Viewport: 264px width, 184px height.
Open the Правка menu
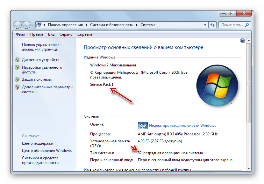(37, 34)
